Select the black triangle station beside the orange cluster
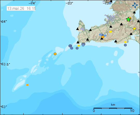This screenshot has height=115, width=140. pos(102,39)
